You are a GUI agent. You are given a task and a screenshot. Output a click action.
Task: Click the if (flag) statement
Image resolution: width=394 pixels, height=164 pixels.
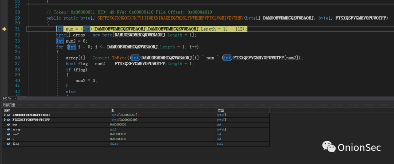76,70
